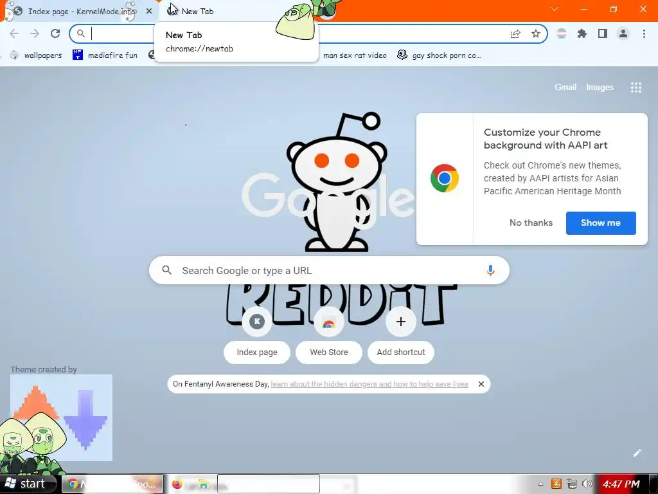Click the 4:47 PM taskbar clock
Screen dimensions: 658x494
coord(621,484)
